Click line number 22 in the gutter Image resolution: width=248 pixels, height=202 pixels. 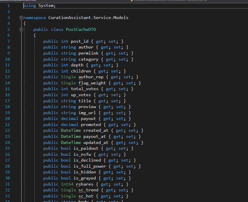[7, 131]
